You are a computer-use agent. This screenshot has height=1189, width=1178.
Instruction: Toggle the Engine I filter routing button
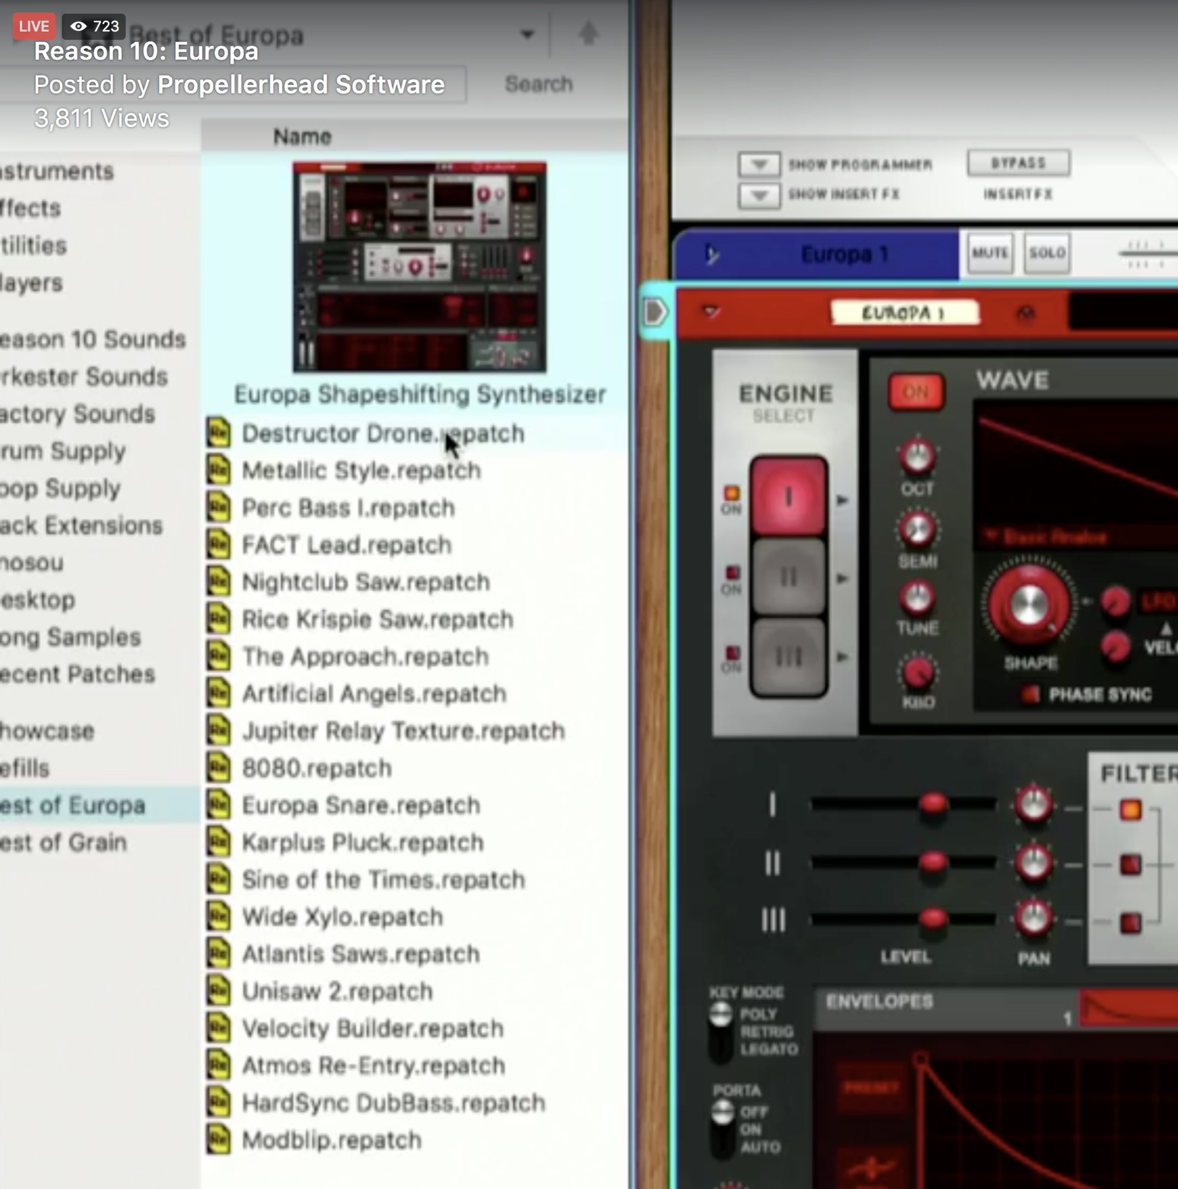click(x=1130, y=809)
